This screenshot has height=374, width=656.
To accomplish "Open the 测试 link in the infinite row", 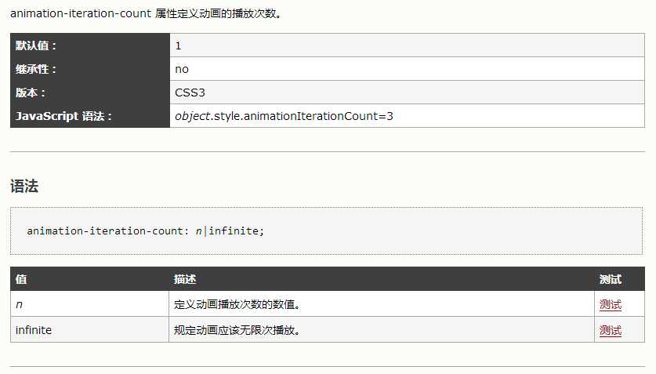I will [x=610, y=330].
